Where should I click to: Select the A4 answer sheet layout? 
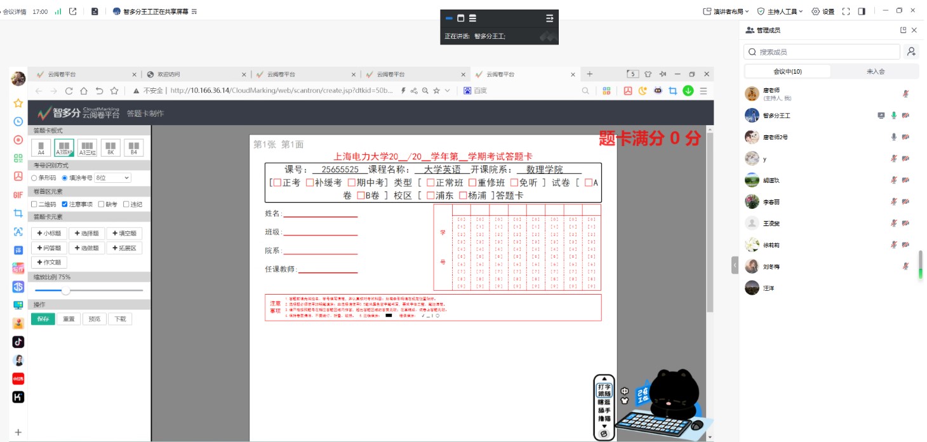41,147
